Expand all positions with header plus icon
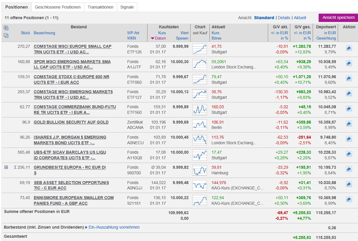Image resolution: width=358 pixels, height=241 pixels. 6,28
